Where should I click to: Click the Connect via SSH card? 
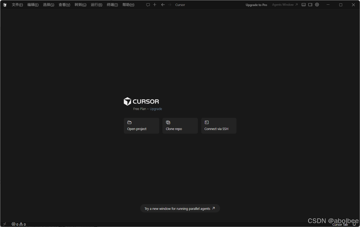[x=219, y=126]
